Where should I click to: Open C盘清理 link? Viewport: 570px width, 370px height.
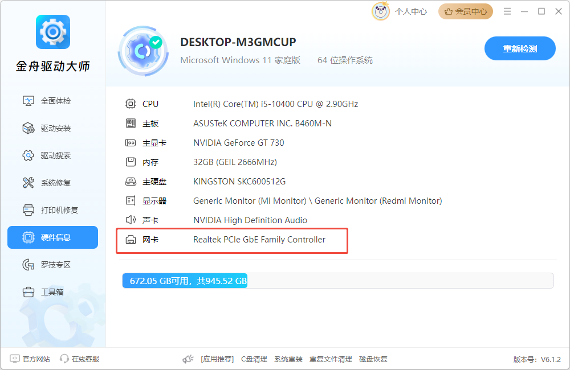[254, 359]
